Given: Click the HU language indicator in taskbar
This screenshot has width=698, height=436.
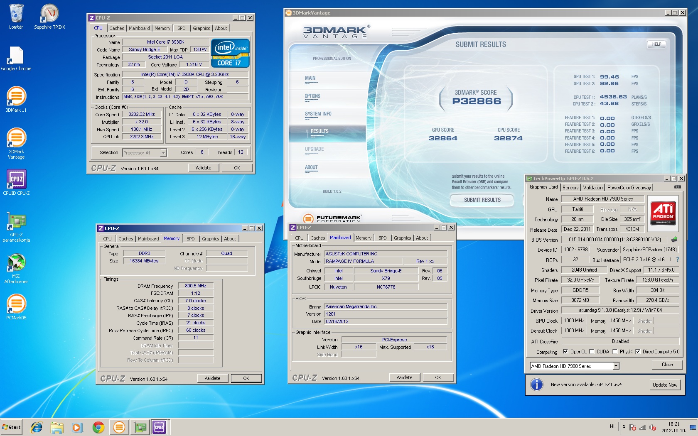Looking at the screenshot, I should (x=613, y=426).
